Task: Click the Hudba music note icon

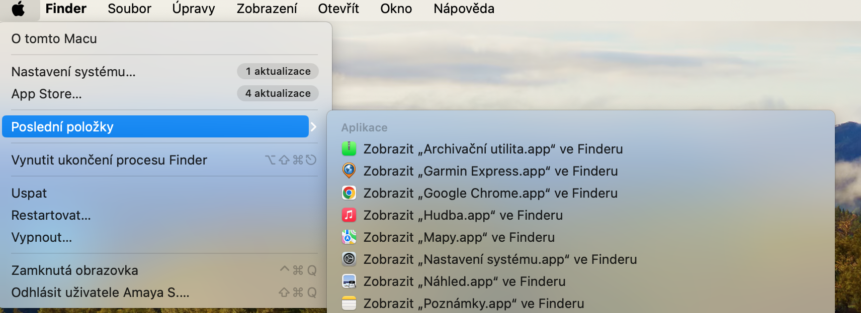Action: (349, 215)
